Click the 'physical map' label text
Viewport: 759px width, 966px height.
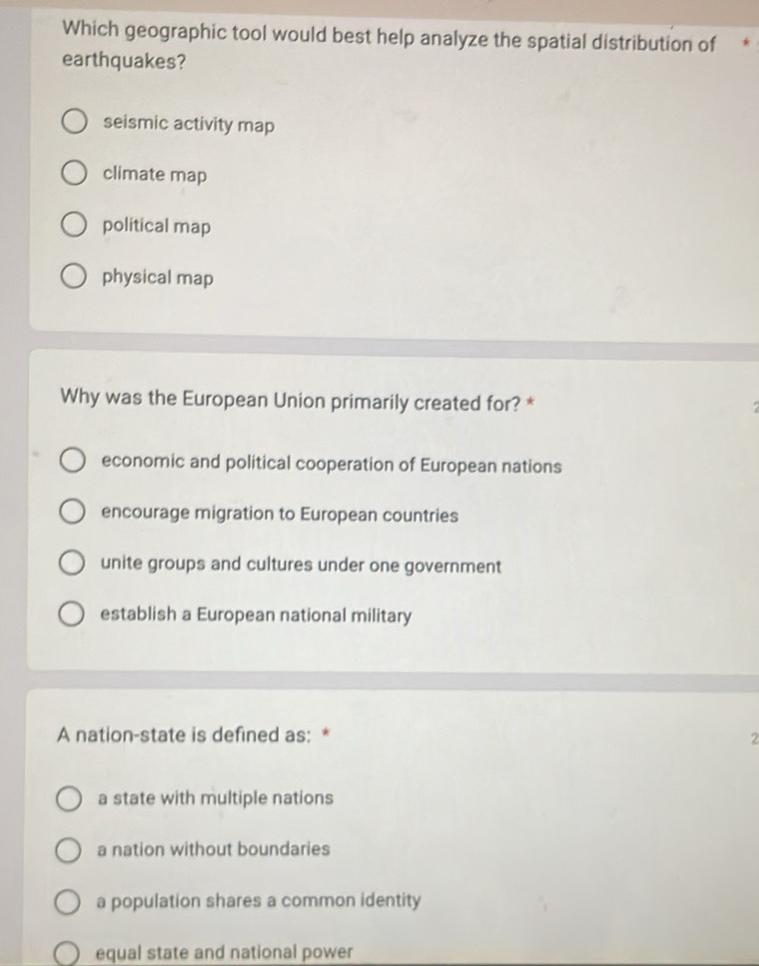157,278
